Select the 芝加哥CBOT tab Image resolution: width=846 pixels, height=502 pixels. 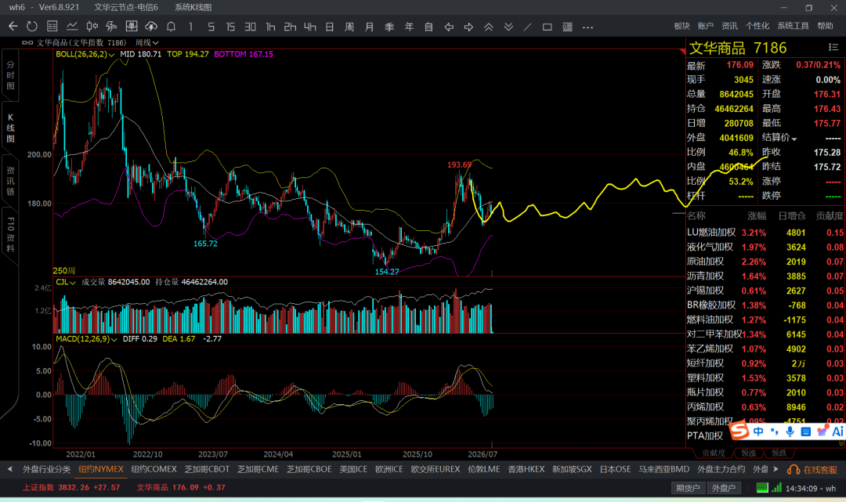pos(207,469)
